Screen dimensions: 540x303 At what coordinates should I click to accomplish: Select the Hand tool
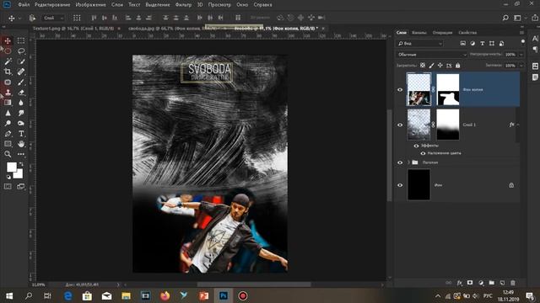21,144
